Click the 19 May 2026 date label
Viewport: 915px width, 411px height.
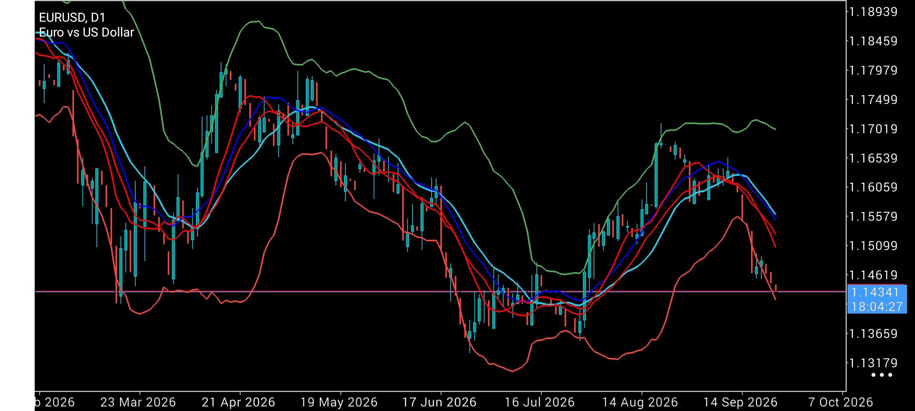click(339, 402)
